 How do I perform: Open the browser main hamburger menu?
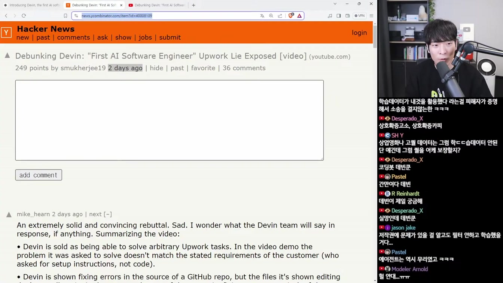pos(371,16)
